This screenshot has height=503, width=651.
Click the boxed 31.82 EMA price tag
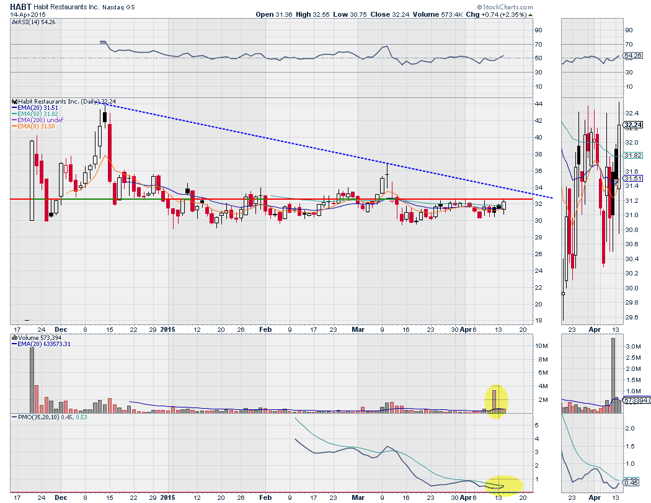(633, 155)
